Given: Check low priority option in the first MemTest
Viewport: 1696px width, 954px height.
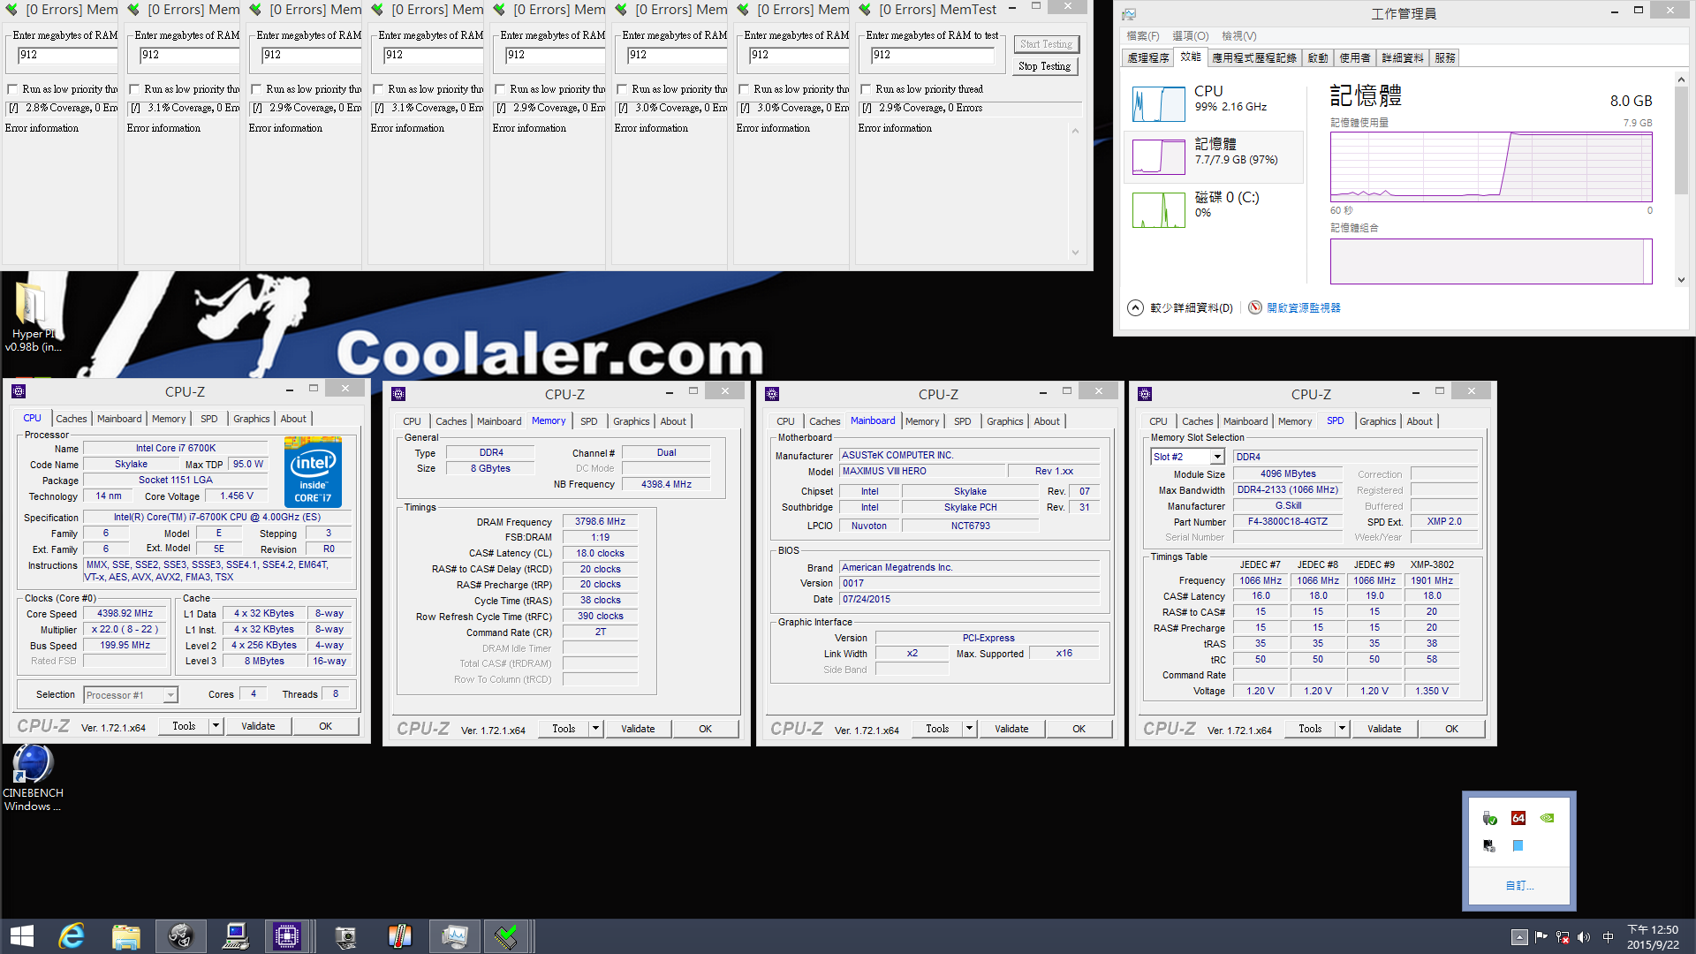Looking at the screenshot, I should pyautogui.click(x=13, y=89).
